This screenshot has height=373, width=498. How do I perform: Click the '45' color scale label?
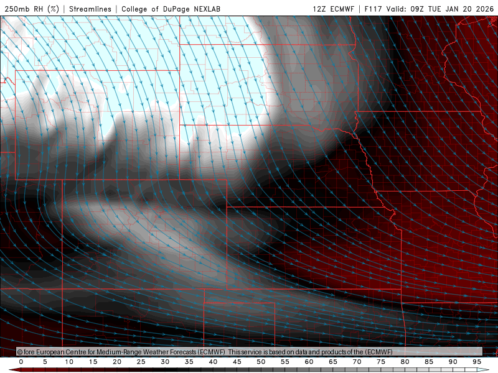(x=237, y=362)
